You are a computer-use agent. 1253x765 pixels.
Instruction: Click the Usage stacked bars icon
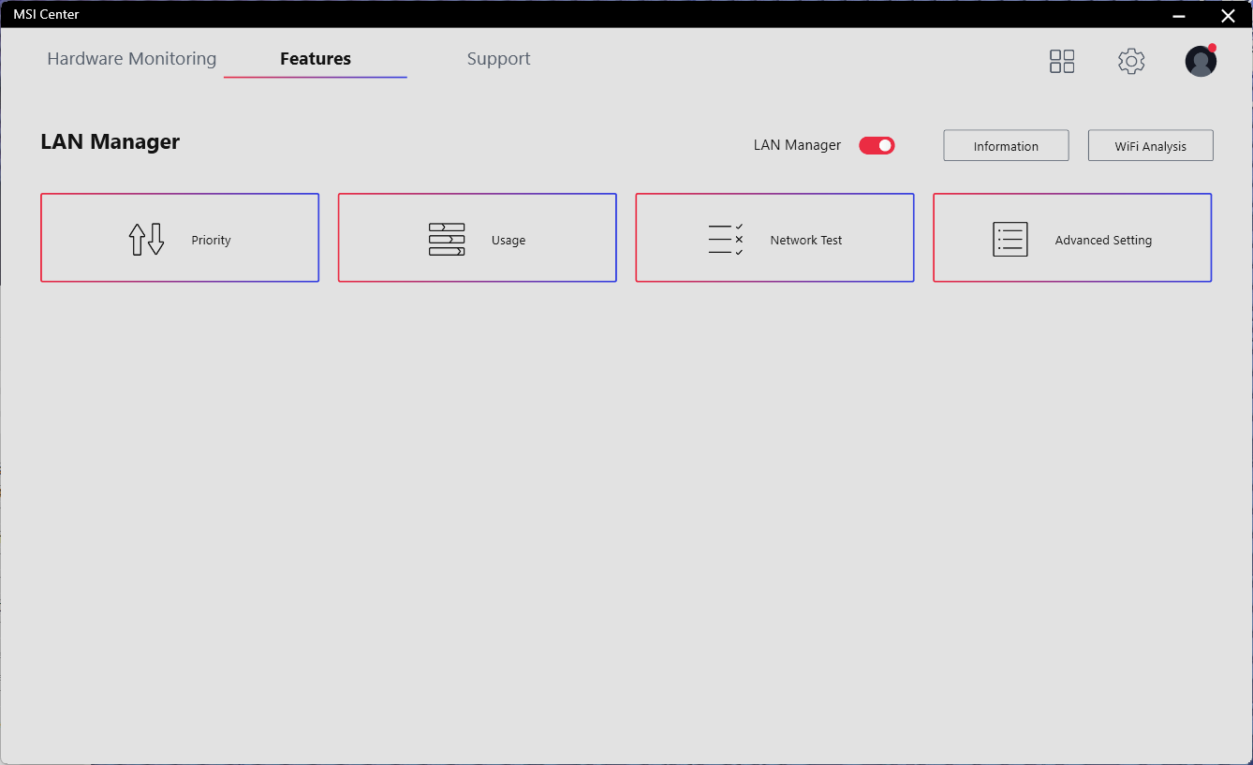[447, 240]
